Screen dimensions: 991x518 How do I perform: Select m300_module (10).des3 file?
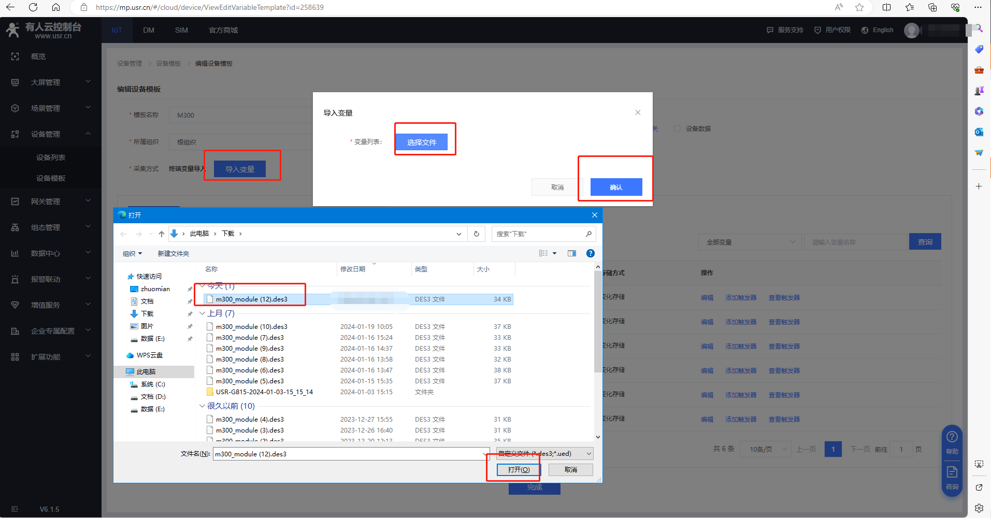[251, 327]
